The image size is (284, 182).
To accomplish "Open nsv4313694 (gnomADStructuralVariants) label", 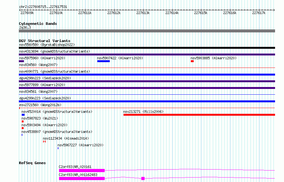I will tap(55, 51).
